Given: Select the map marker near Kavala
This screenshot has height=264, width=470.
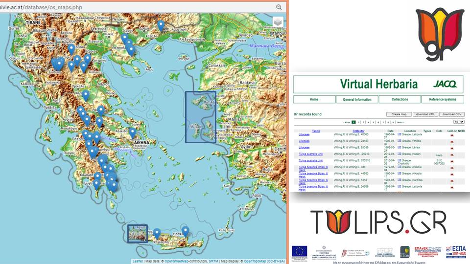Looking at the screenshot, I should (161, 26).
